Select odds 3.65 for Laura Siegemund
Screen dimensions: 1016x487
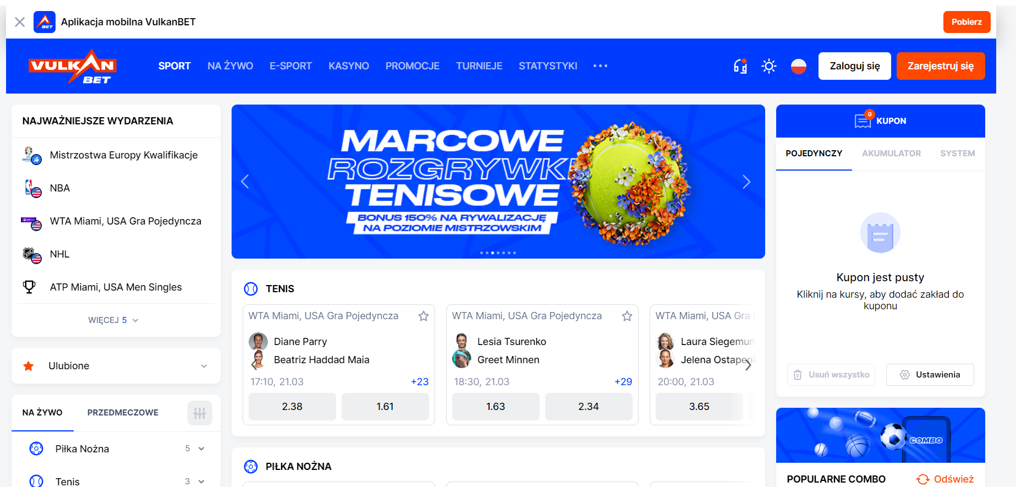pos(699,407)
